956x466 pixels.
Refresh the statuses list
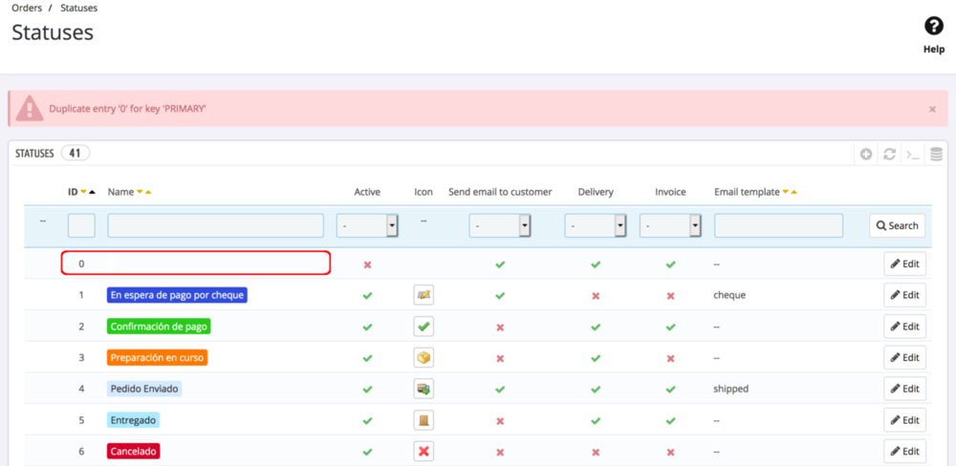coord(889,154)
